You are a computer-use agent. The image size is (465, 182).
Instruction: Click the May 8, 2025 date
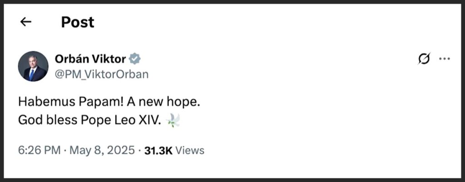[x=102, y=150]
